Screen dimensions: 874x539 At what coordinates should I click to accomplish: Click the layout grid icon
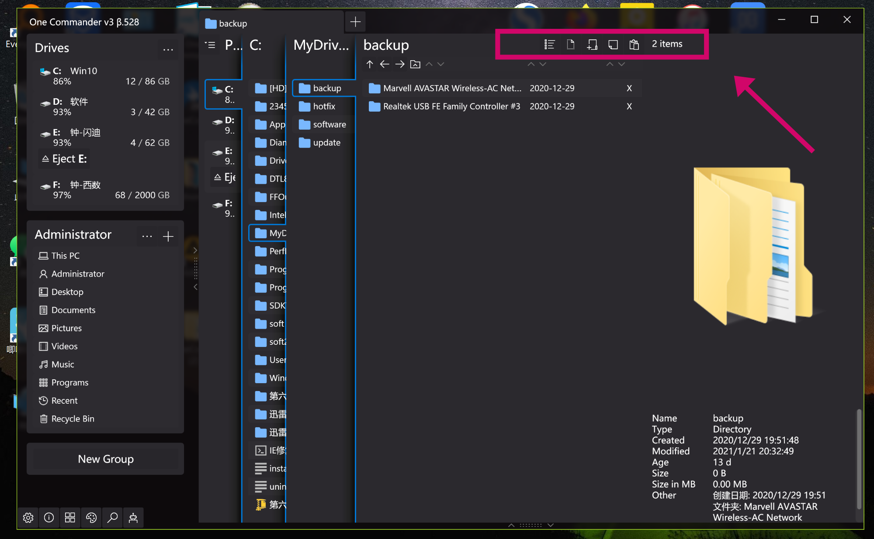pyautogui.click(x=70, y=518)
